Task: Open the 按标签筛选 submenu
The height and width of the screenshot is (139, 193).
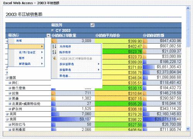Action: [76, 64]
